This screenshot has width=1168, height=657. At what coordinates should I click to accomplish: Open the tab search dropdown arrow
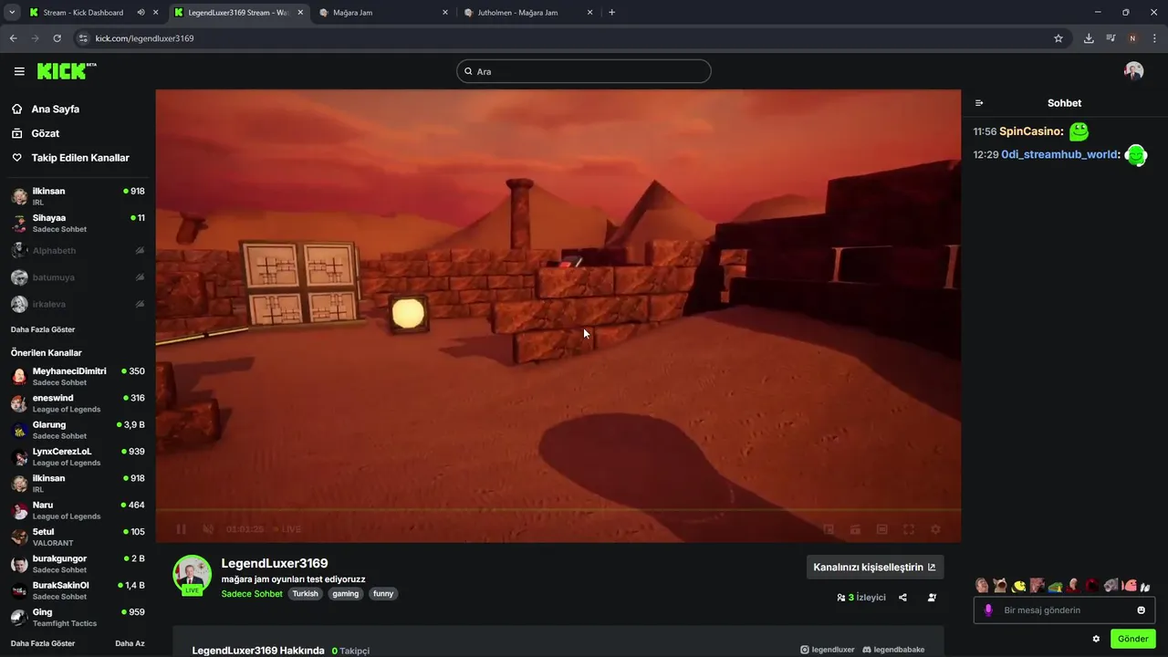pos(12,13)
